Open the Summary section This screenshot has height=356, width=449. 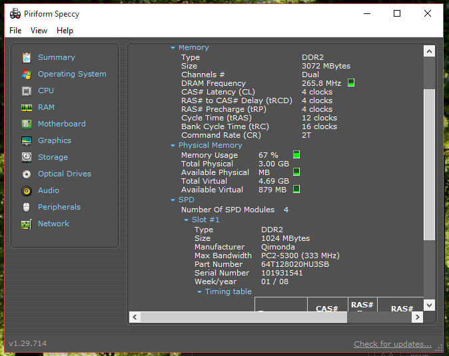tap(57, 57)
